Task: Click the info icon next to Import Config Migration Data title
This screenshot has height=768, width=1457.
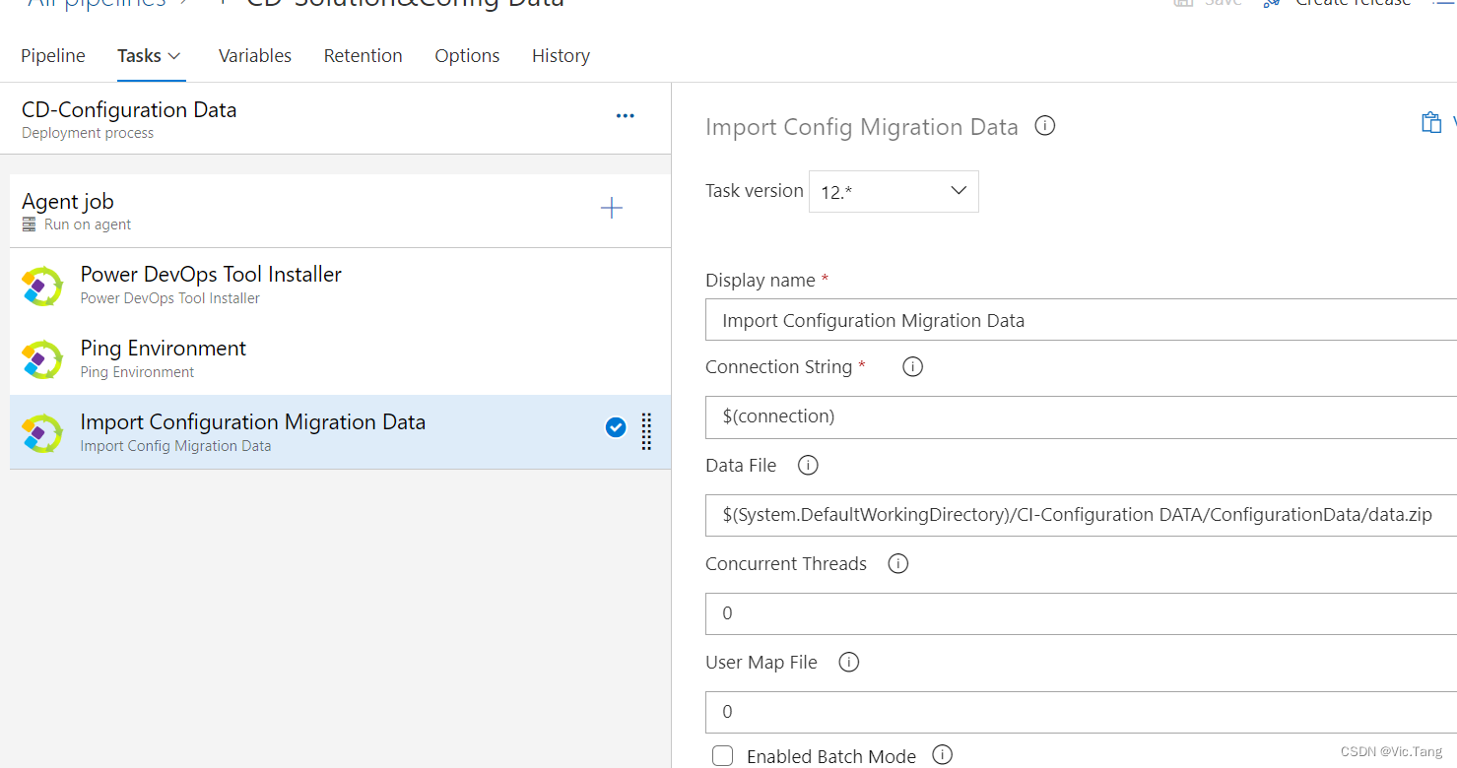Action: point(1044,125)
